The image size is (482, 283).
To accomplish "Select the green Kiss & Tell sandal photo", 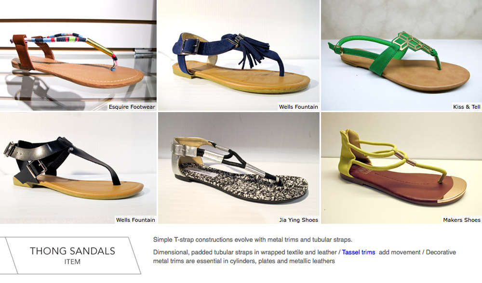I will coord(402,55).
